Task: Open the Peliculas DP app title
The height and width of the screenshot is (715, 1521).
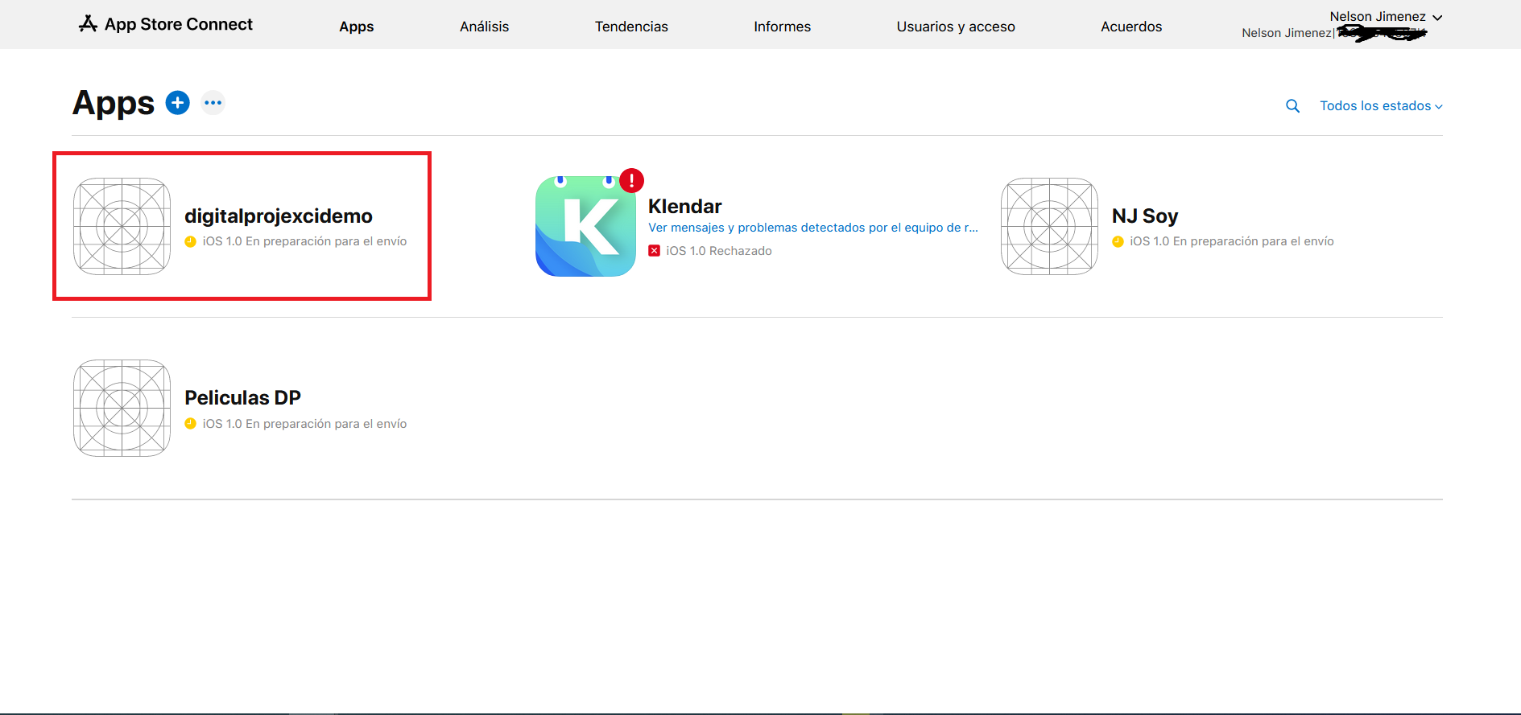Action: click(x=242, y=398)
